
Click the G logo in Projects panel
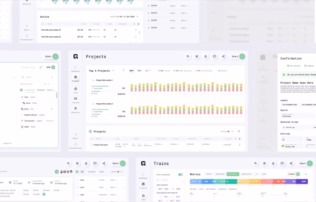(x=76, y=57)
